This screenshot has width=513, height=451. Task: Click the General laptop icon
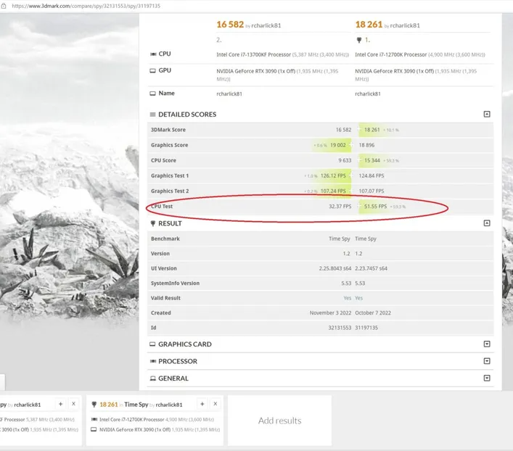coord(153,378)
